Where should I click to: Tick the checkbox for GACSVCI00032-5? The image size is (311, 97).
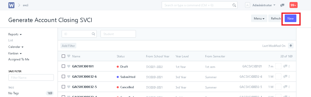point(63,87)
